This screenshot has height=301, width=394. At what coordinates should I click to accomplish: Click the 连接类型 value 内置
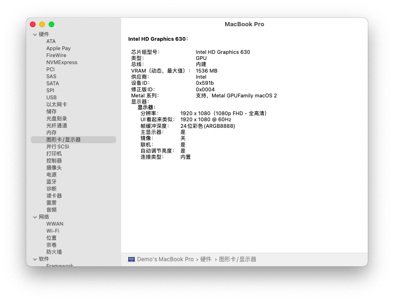[186, 157]
